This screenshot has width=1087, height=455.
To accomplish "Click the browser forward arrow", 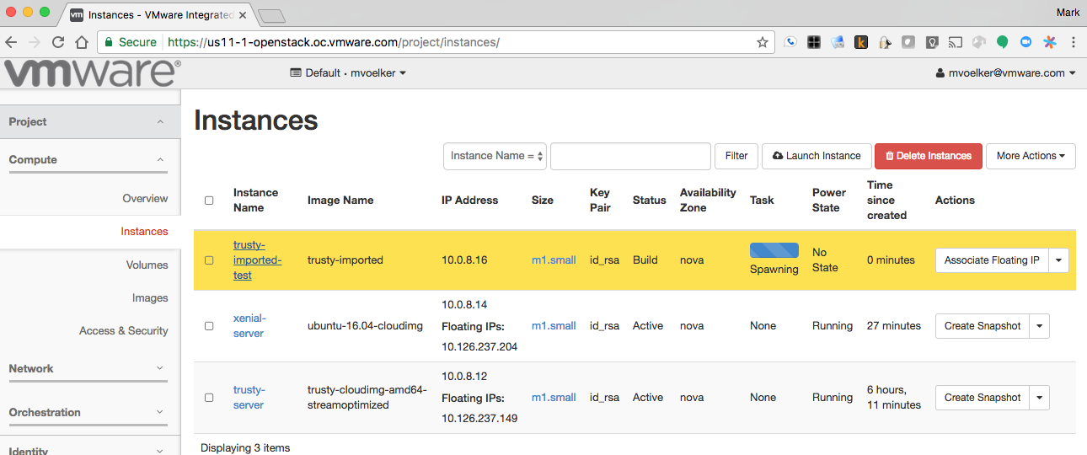I will (35, 42).
